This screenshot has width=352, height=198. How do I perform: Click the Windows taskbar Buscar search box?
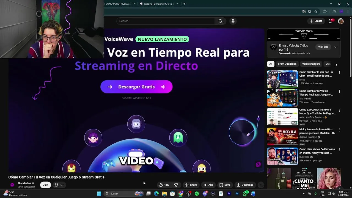(124, 194)
